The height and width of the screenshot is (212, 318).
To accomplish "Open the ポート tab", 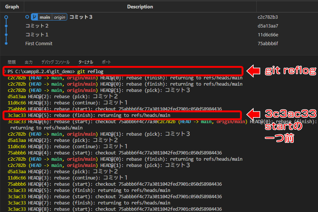I will [106, 62].
